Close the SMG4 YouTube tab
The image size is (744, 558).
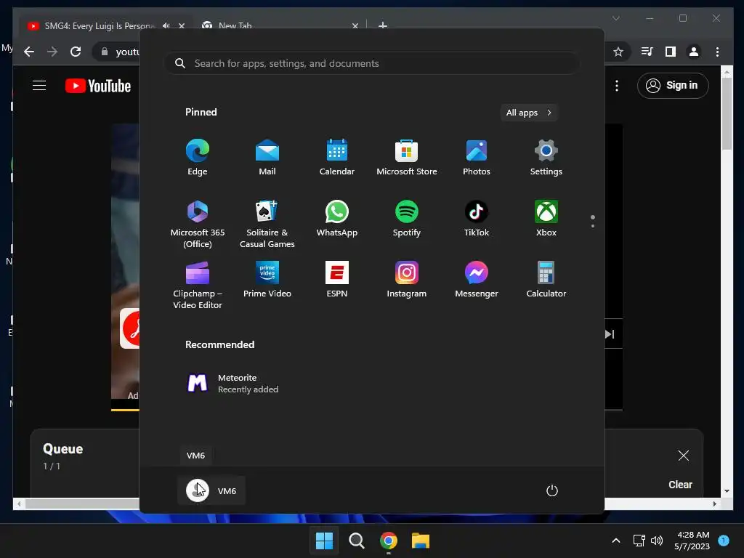[181, 25]
